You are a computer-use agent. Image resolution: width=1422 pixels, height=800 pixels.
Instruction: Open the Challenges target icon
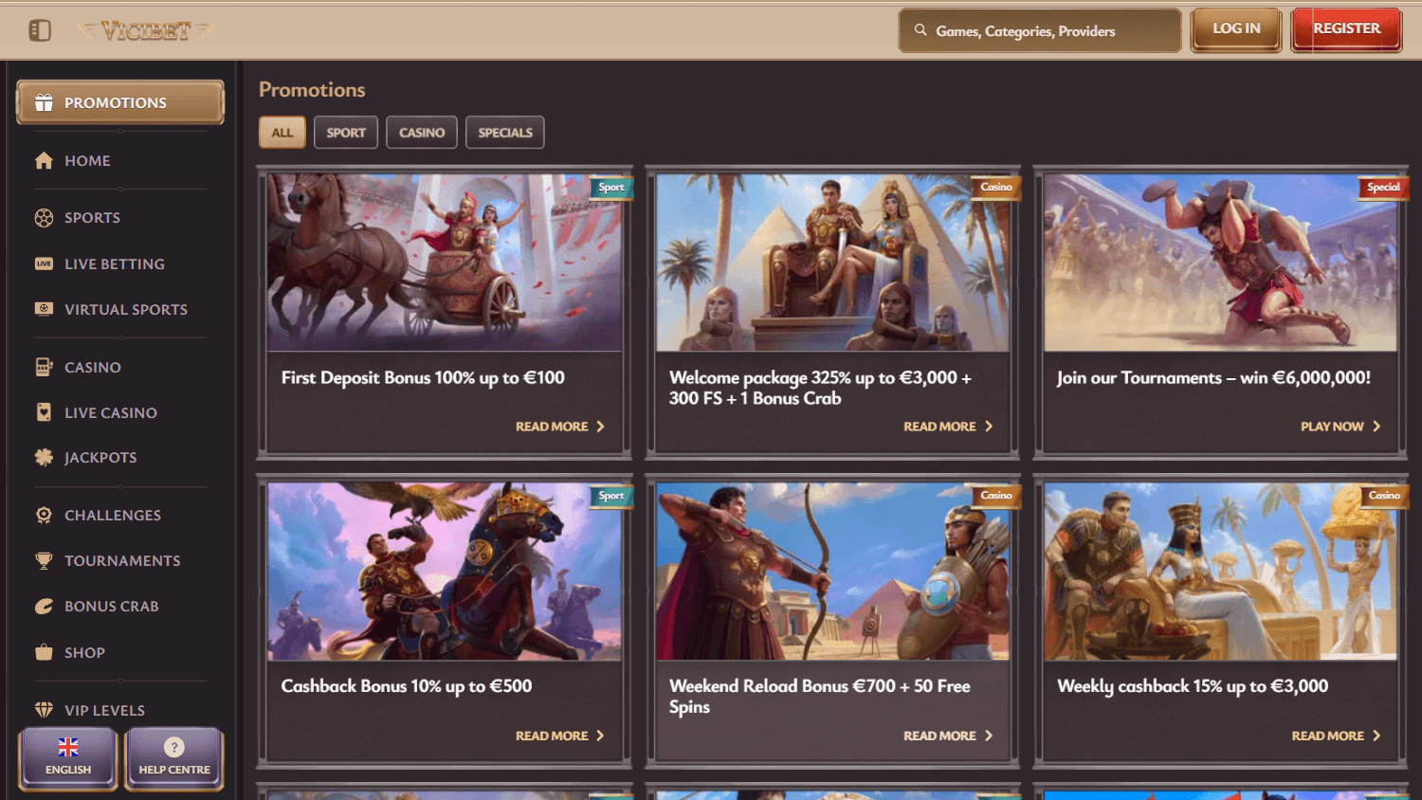pyautogui.click(x=44, y=515)
